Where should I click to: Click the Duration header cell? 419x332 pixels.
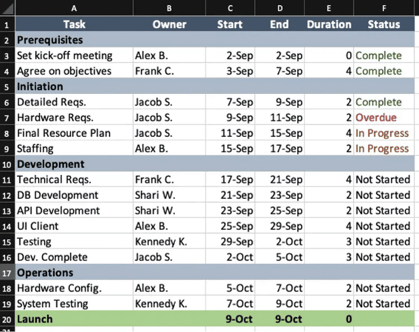[x=329, y=25]
